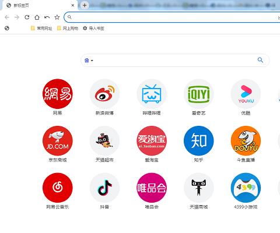Screen dimensions: 280x233
Task: Bookmark the page with the star icon
Action: tap(57, 17)
